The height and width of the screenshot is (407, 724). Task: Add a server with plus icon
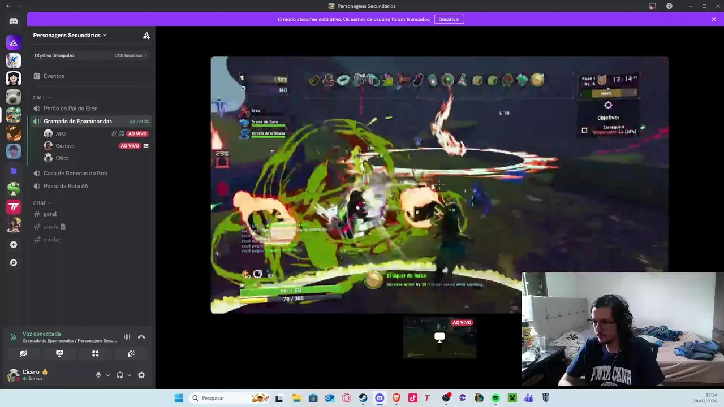(14, 245)
